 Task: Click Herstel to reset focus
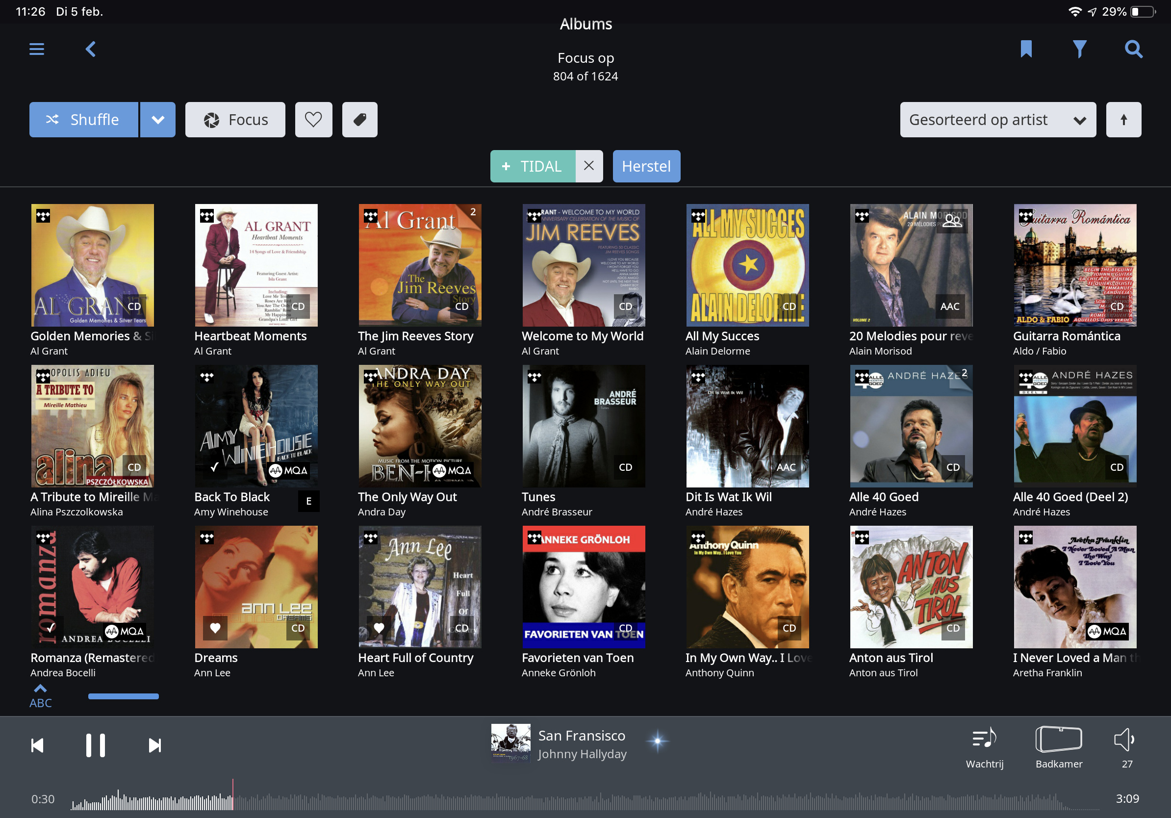[646, 166]
